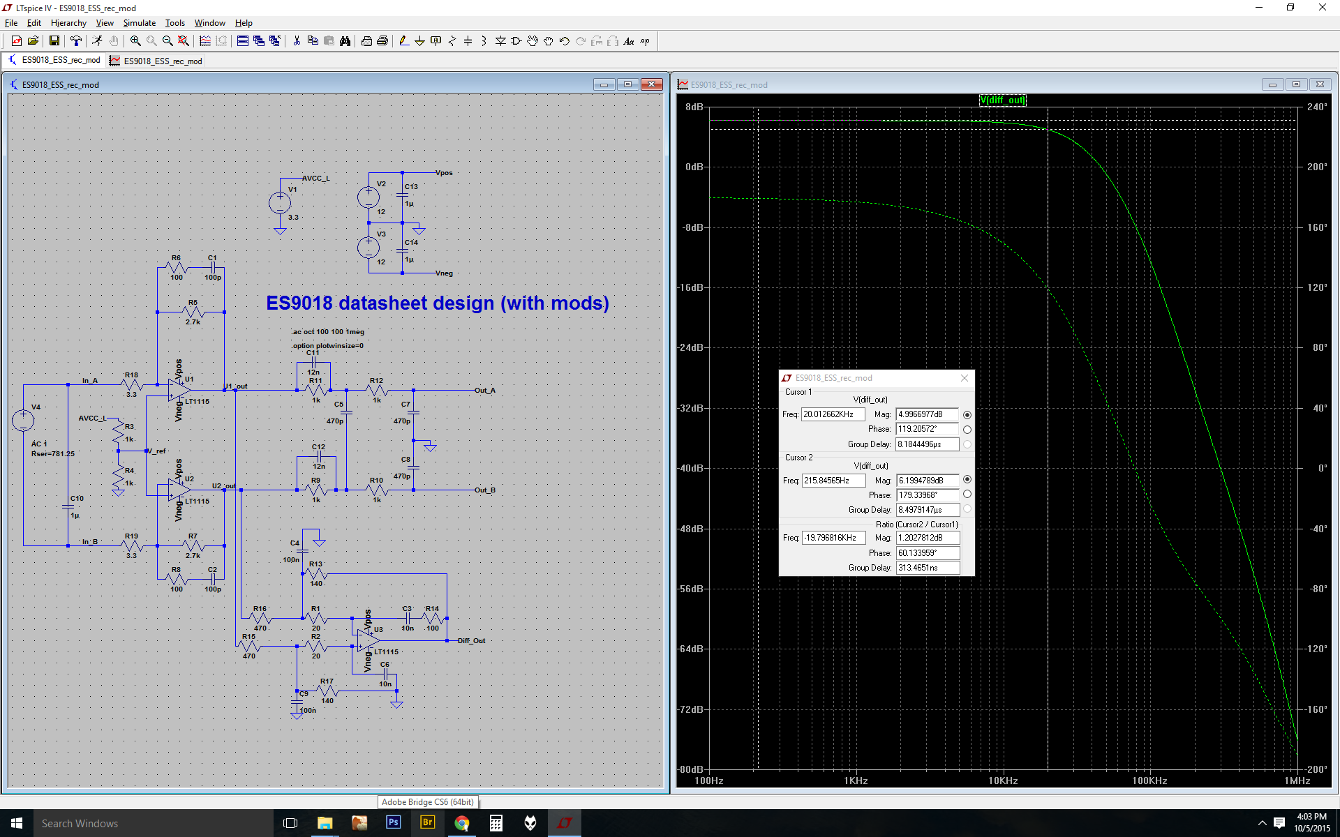Open Calculator from the taskbar
The width and height of the screenshot is (1340, 837).
(x=496, y=823)
